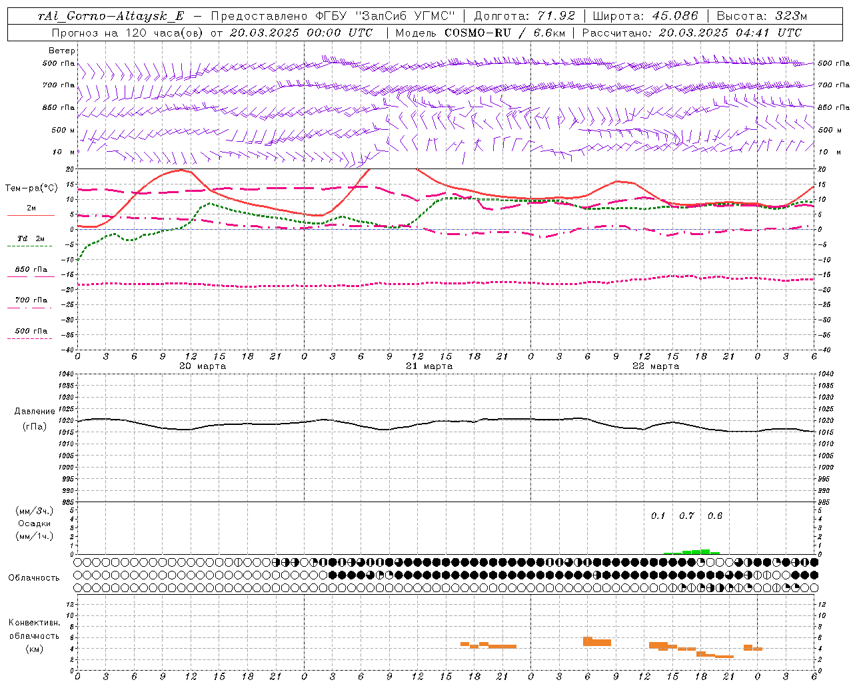The image size is (853, 682).
Task: Click the 22 марта date label
Action: click(x=656, y=366)
